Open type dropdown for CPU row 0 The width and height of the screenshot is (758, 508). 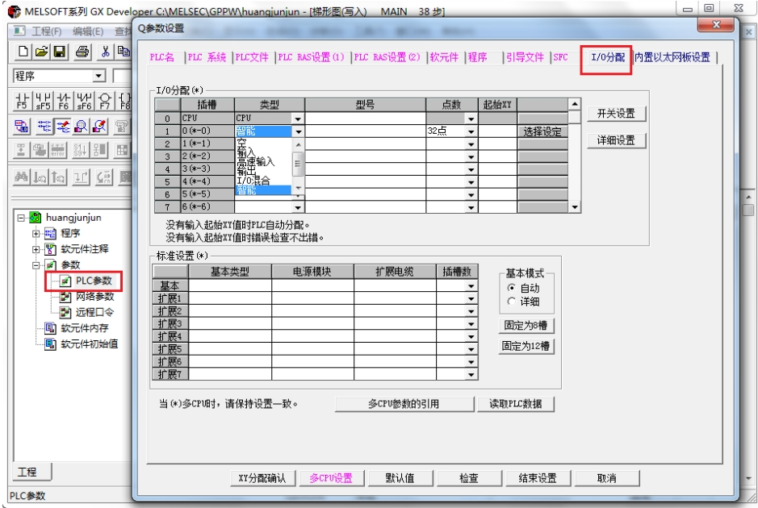tap(298, 119)
